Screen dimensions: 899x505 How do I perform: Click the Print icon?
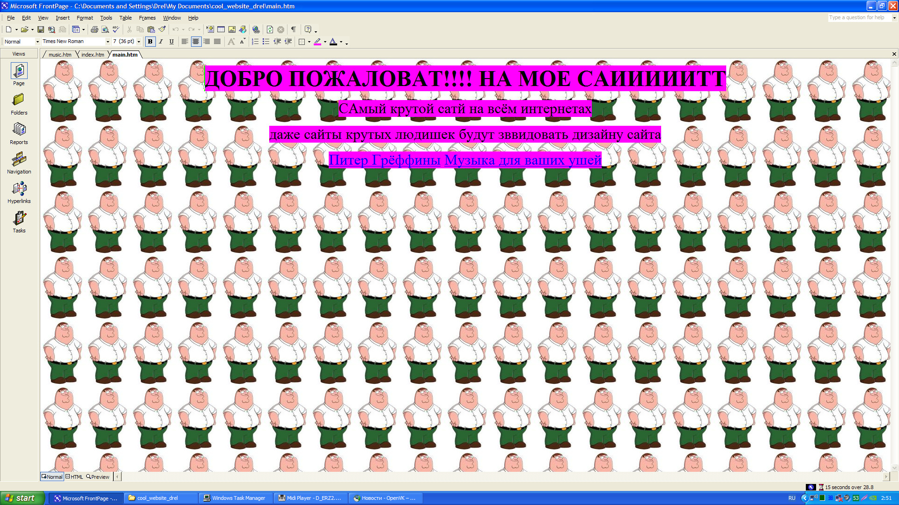coord(94,29)
